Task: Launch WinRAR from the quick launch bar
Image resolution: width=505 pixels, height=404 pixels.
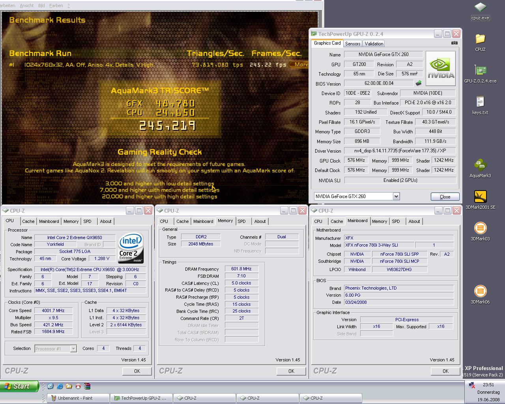Action: click(87, 386)
